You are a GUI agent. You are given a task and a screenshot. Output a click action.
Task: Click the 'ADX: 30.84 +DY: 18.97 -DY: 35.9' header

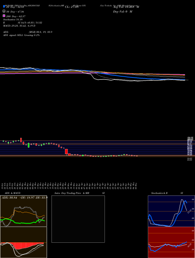tap(25, 197)
